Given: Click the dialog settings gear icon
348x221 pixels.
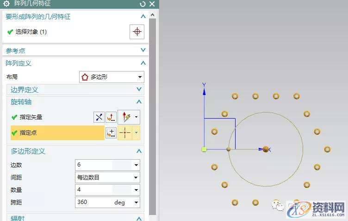Looking at the screenshot, I should [6, 4].
